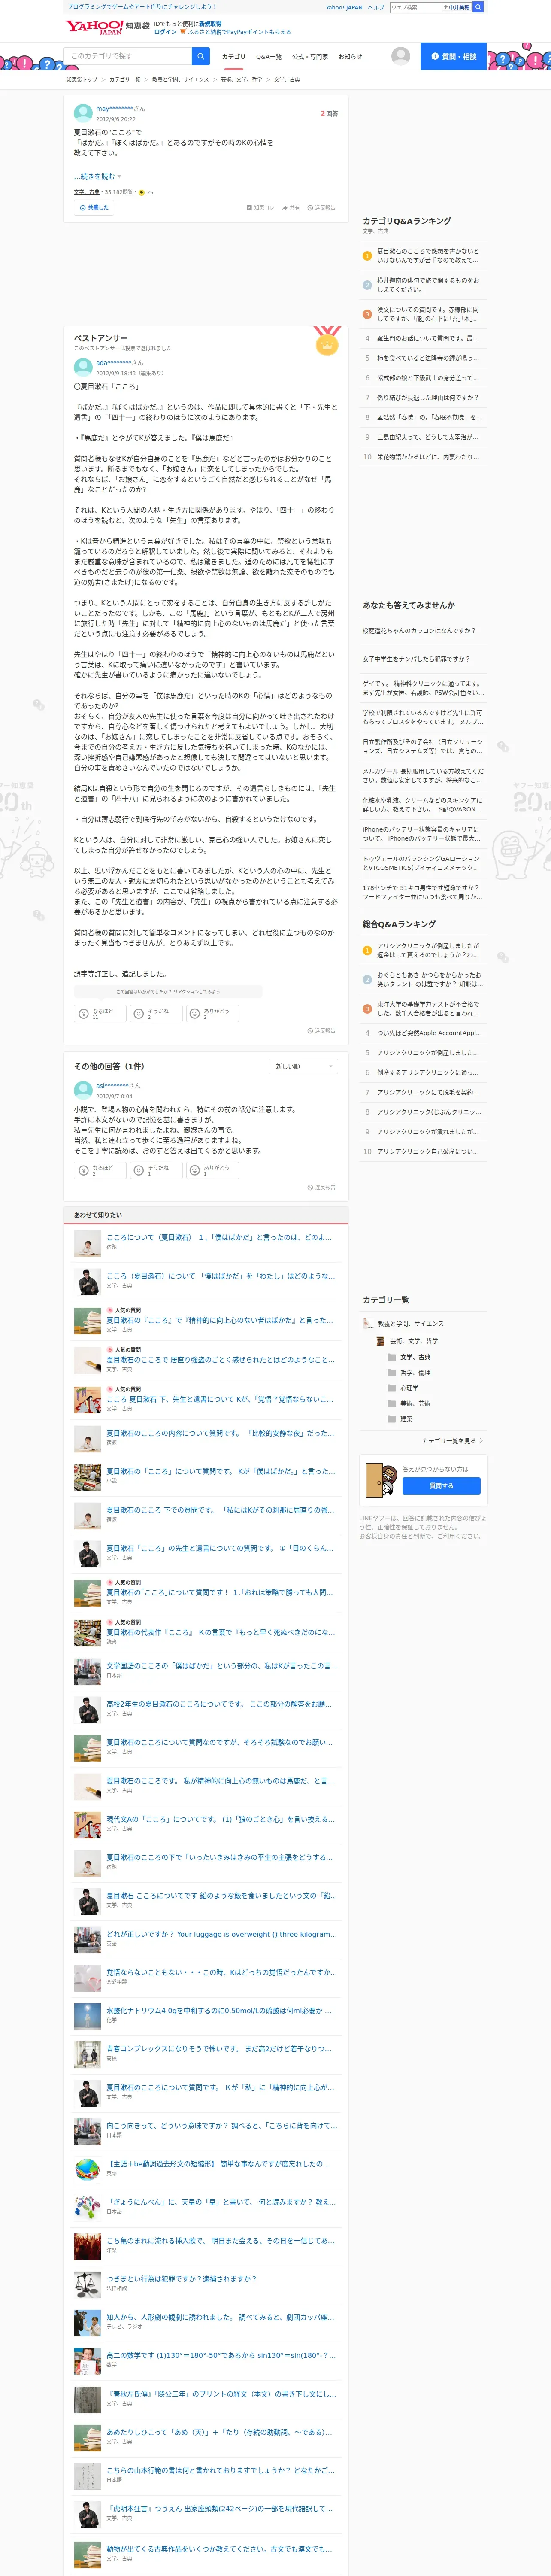
Task: Click ありがとう 1 reaction on asi's answer
Action: point(213,1170)
